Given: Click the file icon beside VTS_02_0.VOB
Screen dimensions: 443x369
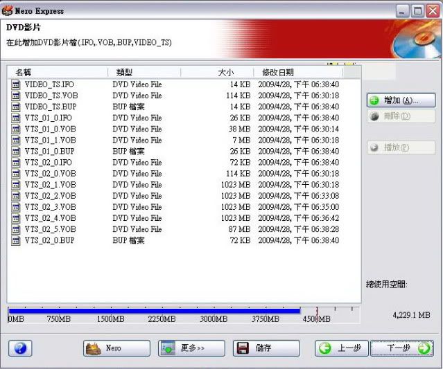Looking at the screenshot, I should click(16, 174).
